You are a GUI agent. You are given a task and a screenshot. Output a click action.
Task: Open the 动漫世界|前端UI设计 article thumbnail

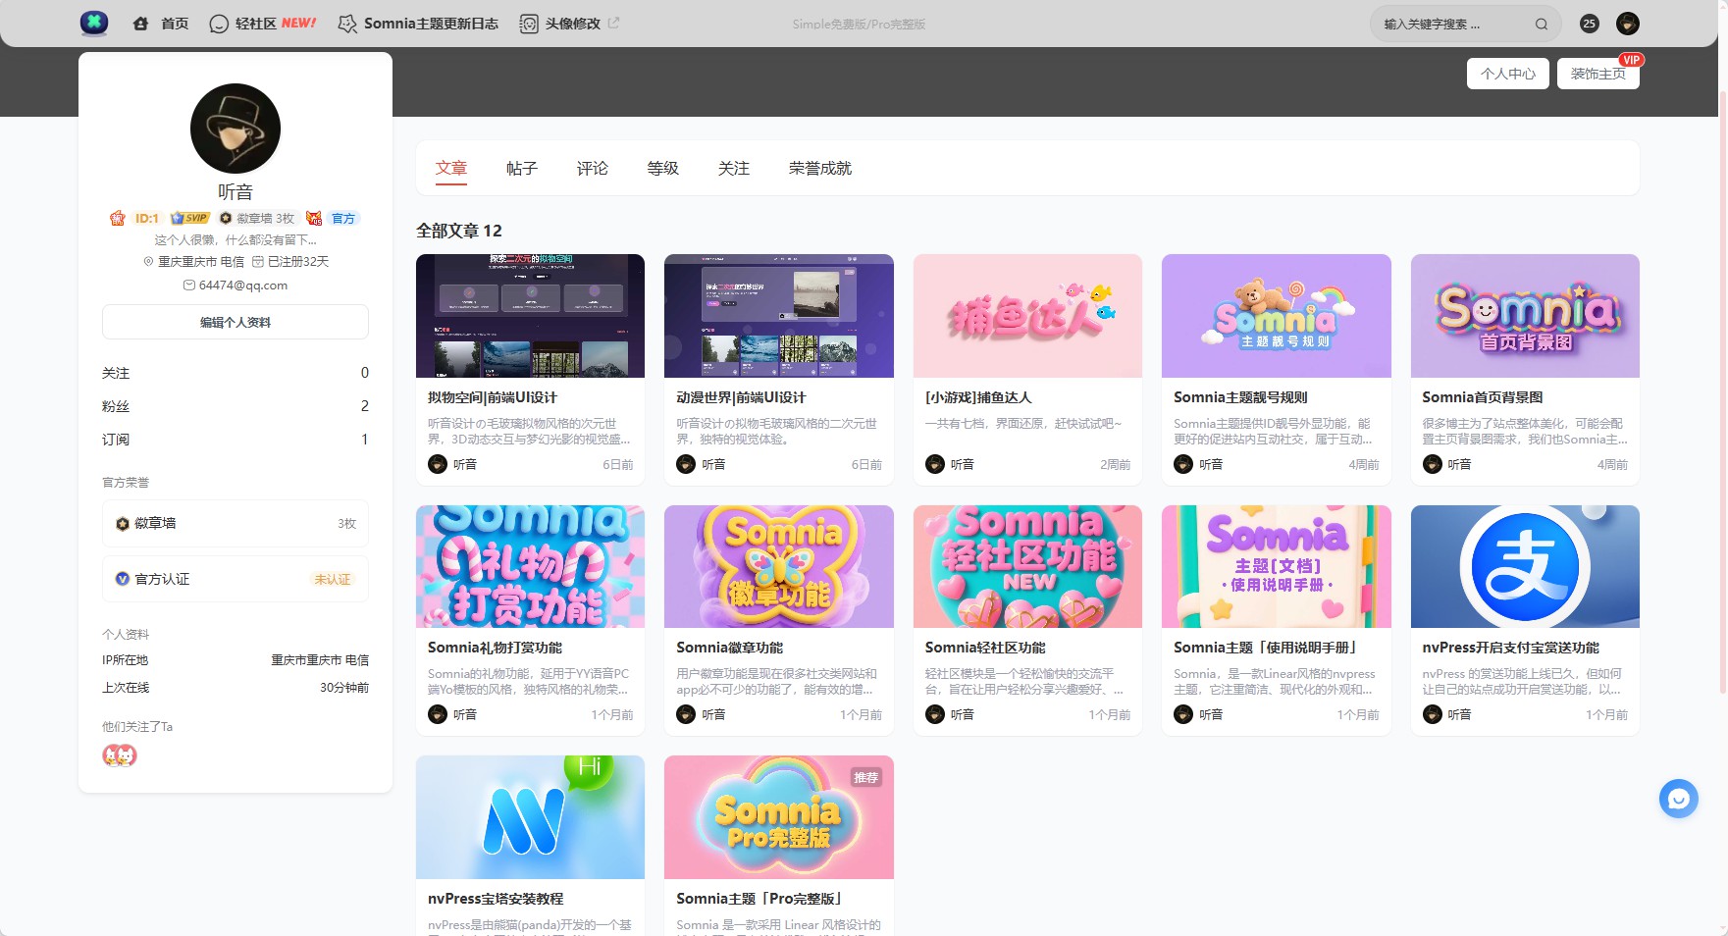(779, 316)
